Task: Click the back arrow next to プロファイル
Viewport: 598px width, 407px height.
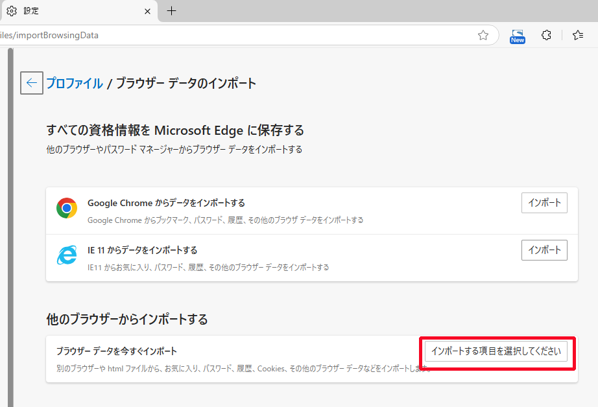Action: [x=32, y=83]
